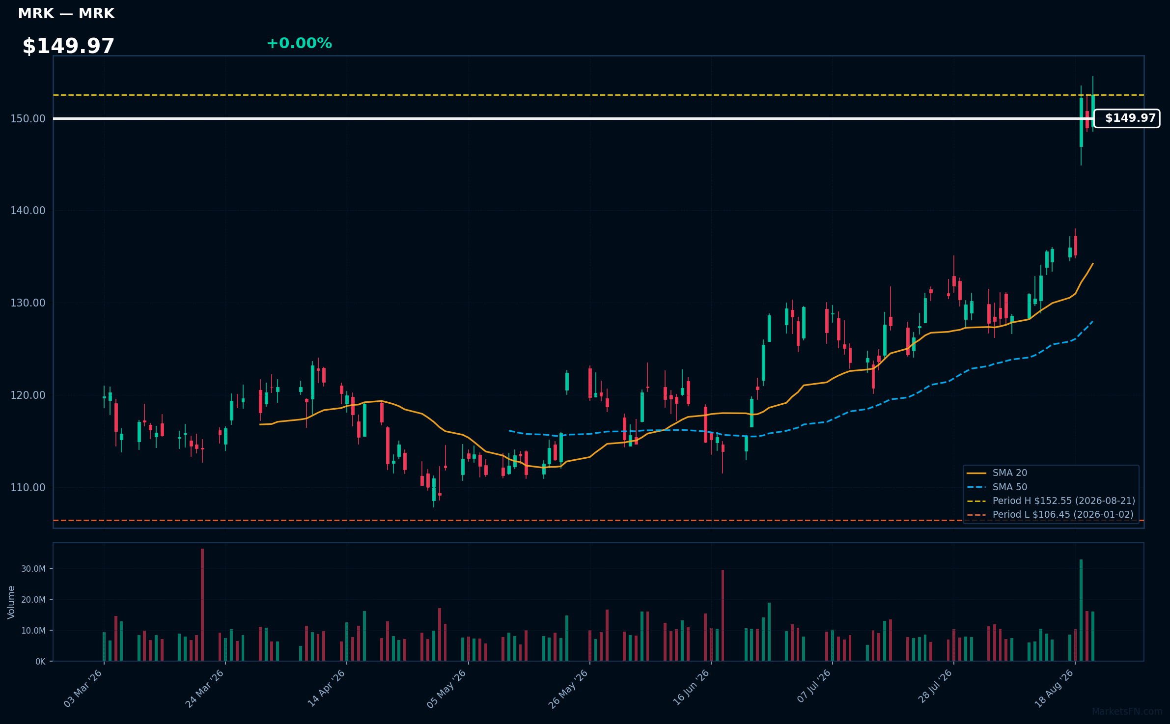Image resolution: width=1170 pixels, height=724 pixels.
Task: Click the MRK — MRK chart title
Action: tap(66, 14)
